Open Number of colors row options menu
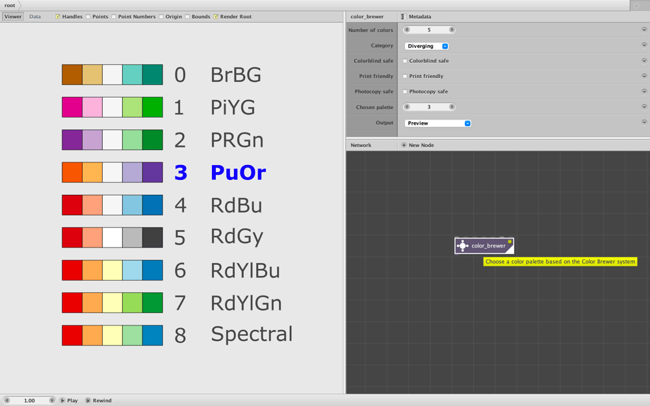 click(643, 30)
